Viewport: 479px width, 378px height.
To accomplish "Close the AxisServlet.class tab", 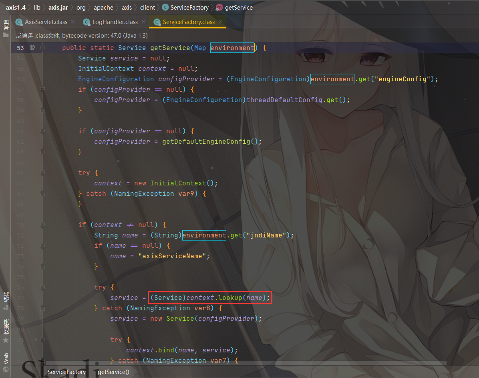I will 73,22.
